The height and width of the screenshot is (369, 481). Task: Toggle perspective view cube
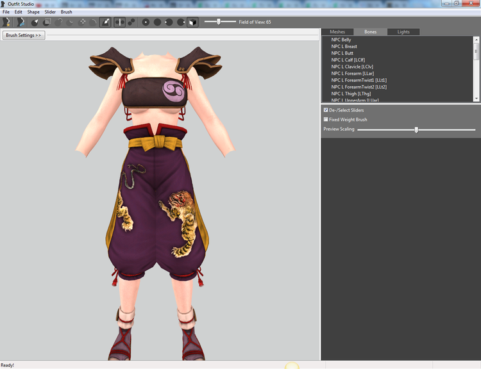(x=192, y=22)
